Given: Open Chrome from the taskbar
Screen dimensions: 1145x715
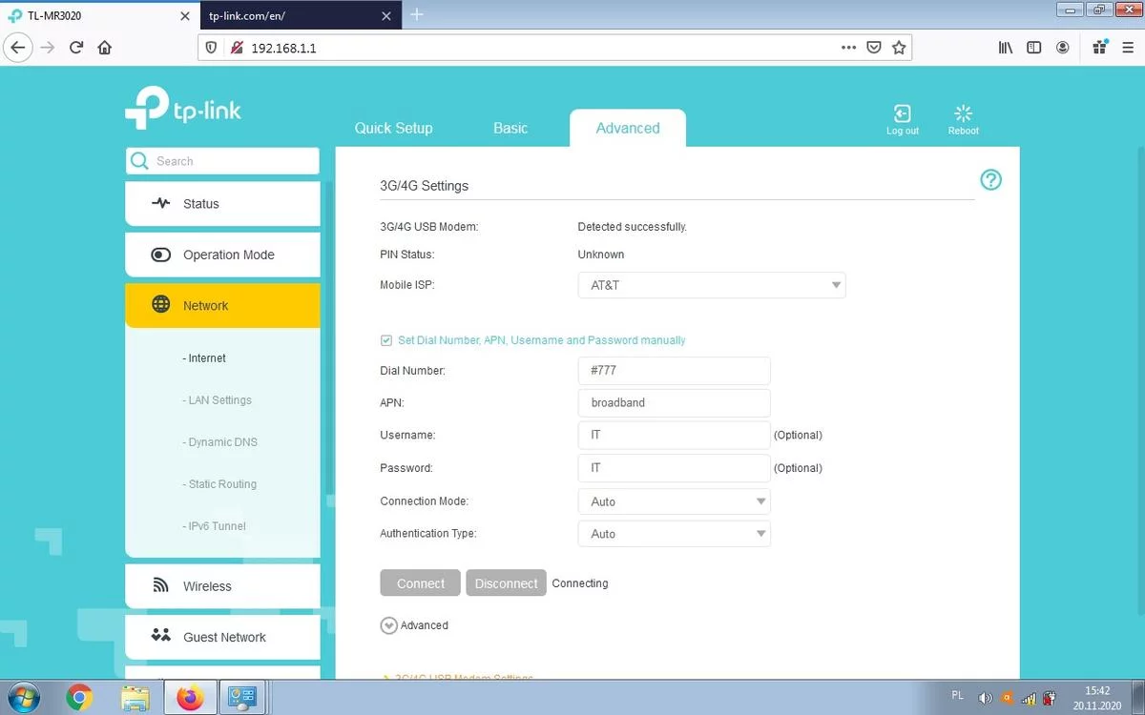Looking at the screenshot, I should tap(79, 699).
